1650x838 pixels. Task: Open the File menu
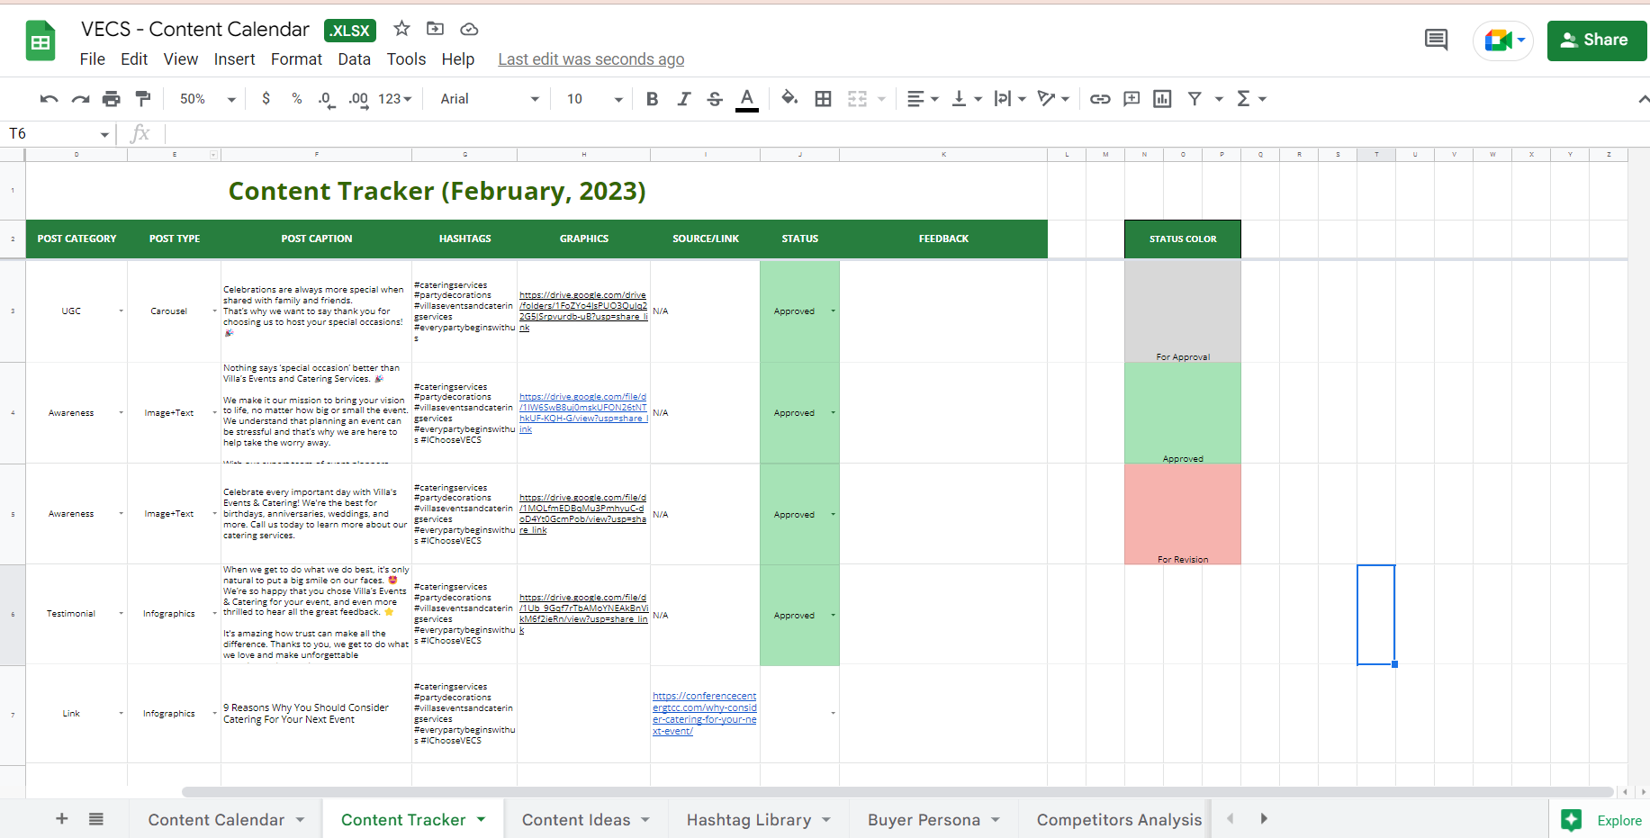pyautogui.click(x=92, y=59)
